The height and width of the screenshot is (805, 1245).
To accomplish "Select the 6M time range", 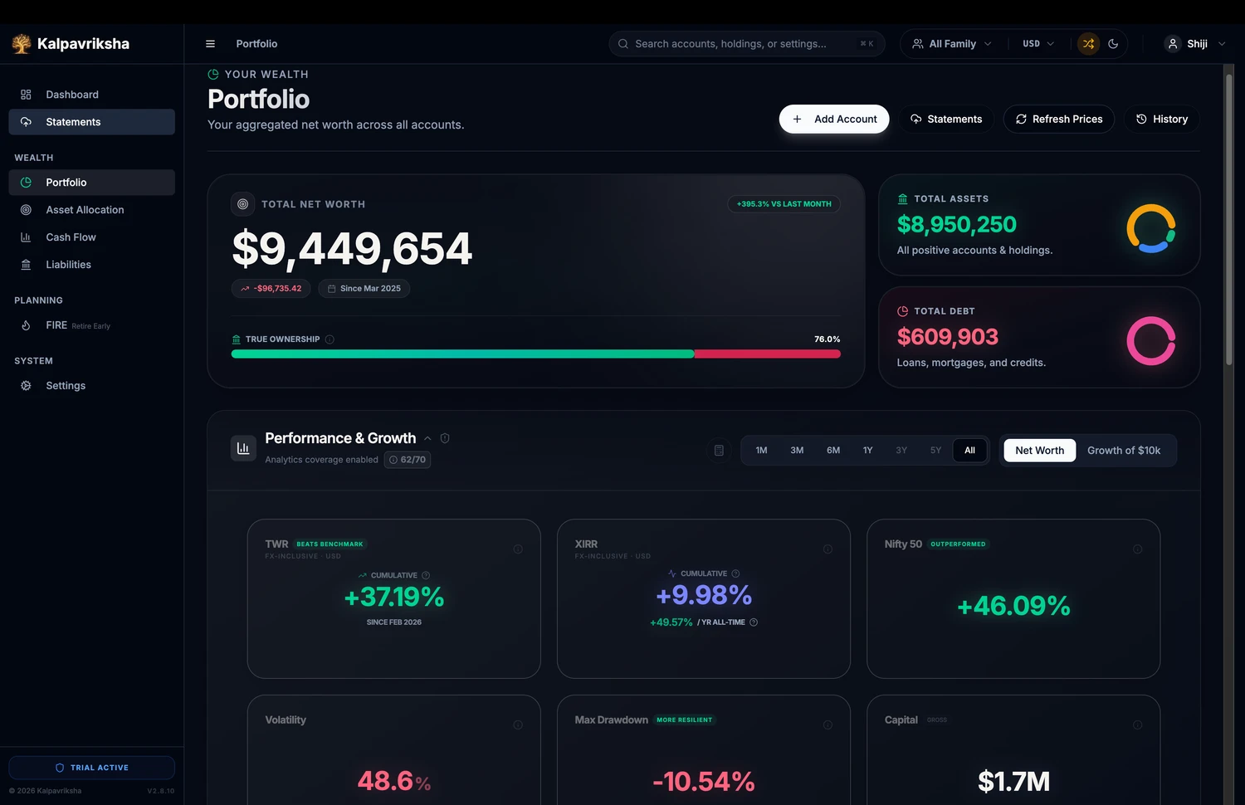I will click(833, 451).
